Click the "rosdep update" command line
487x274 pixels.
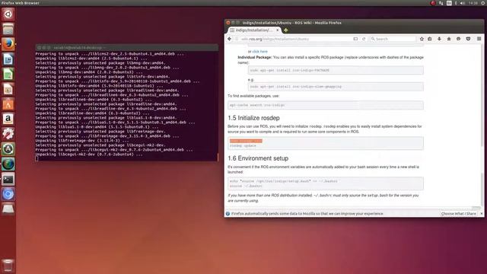pos(243,145)
